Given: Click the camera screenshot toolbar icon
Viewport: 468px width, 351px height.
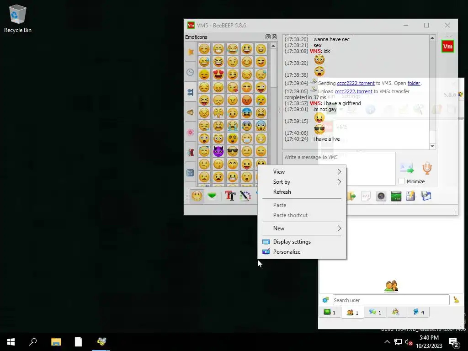Looking at the screenshot, I should pos(381,196).
